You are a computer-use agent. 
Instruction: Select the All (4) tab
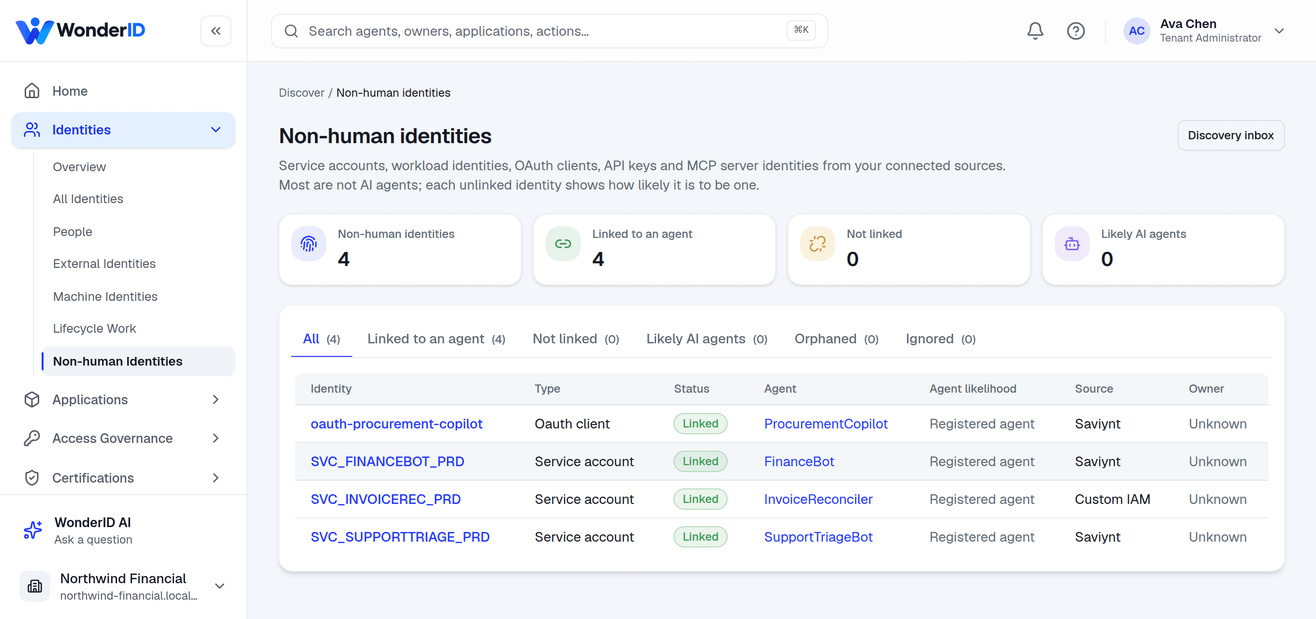[321, 339]
